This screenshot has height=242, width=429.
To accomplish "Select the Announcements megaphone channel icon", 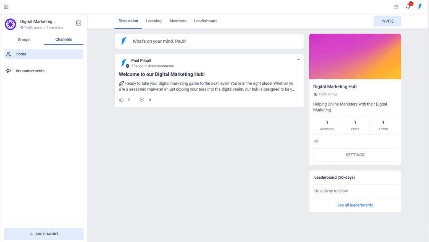I will [8, 70].
